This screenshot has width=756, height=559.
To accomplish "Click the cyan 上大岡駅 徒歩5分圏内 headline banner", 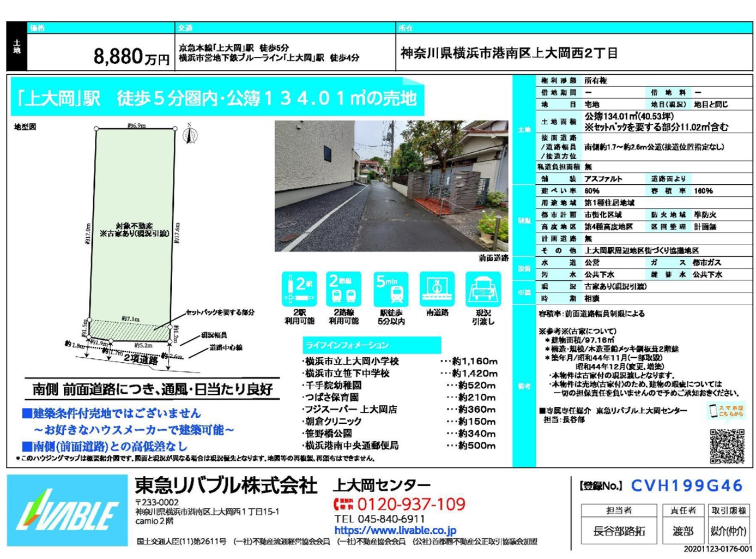I will (x=217, y=98).
